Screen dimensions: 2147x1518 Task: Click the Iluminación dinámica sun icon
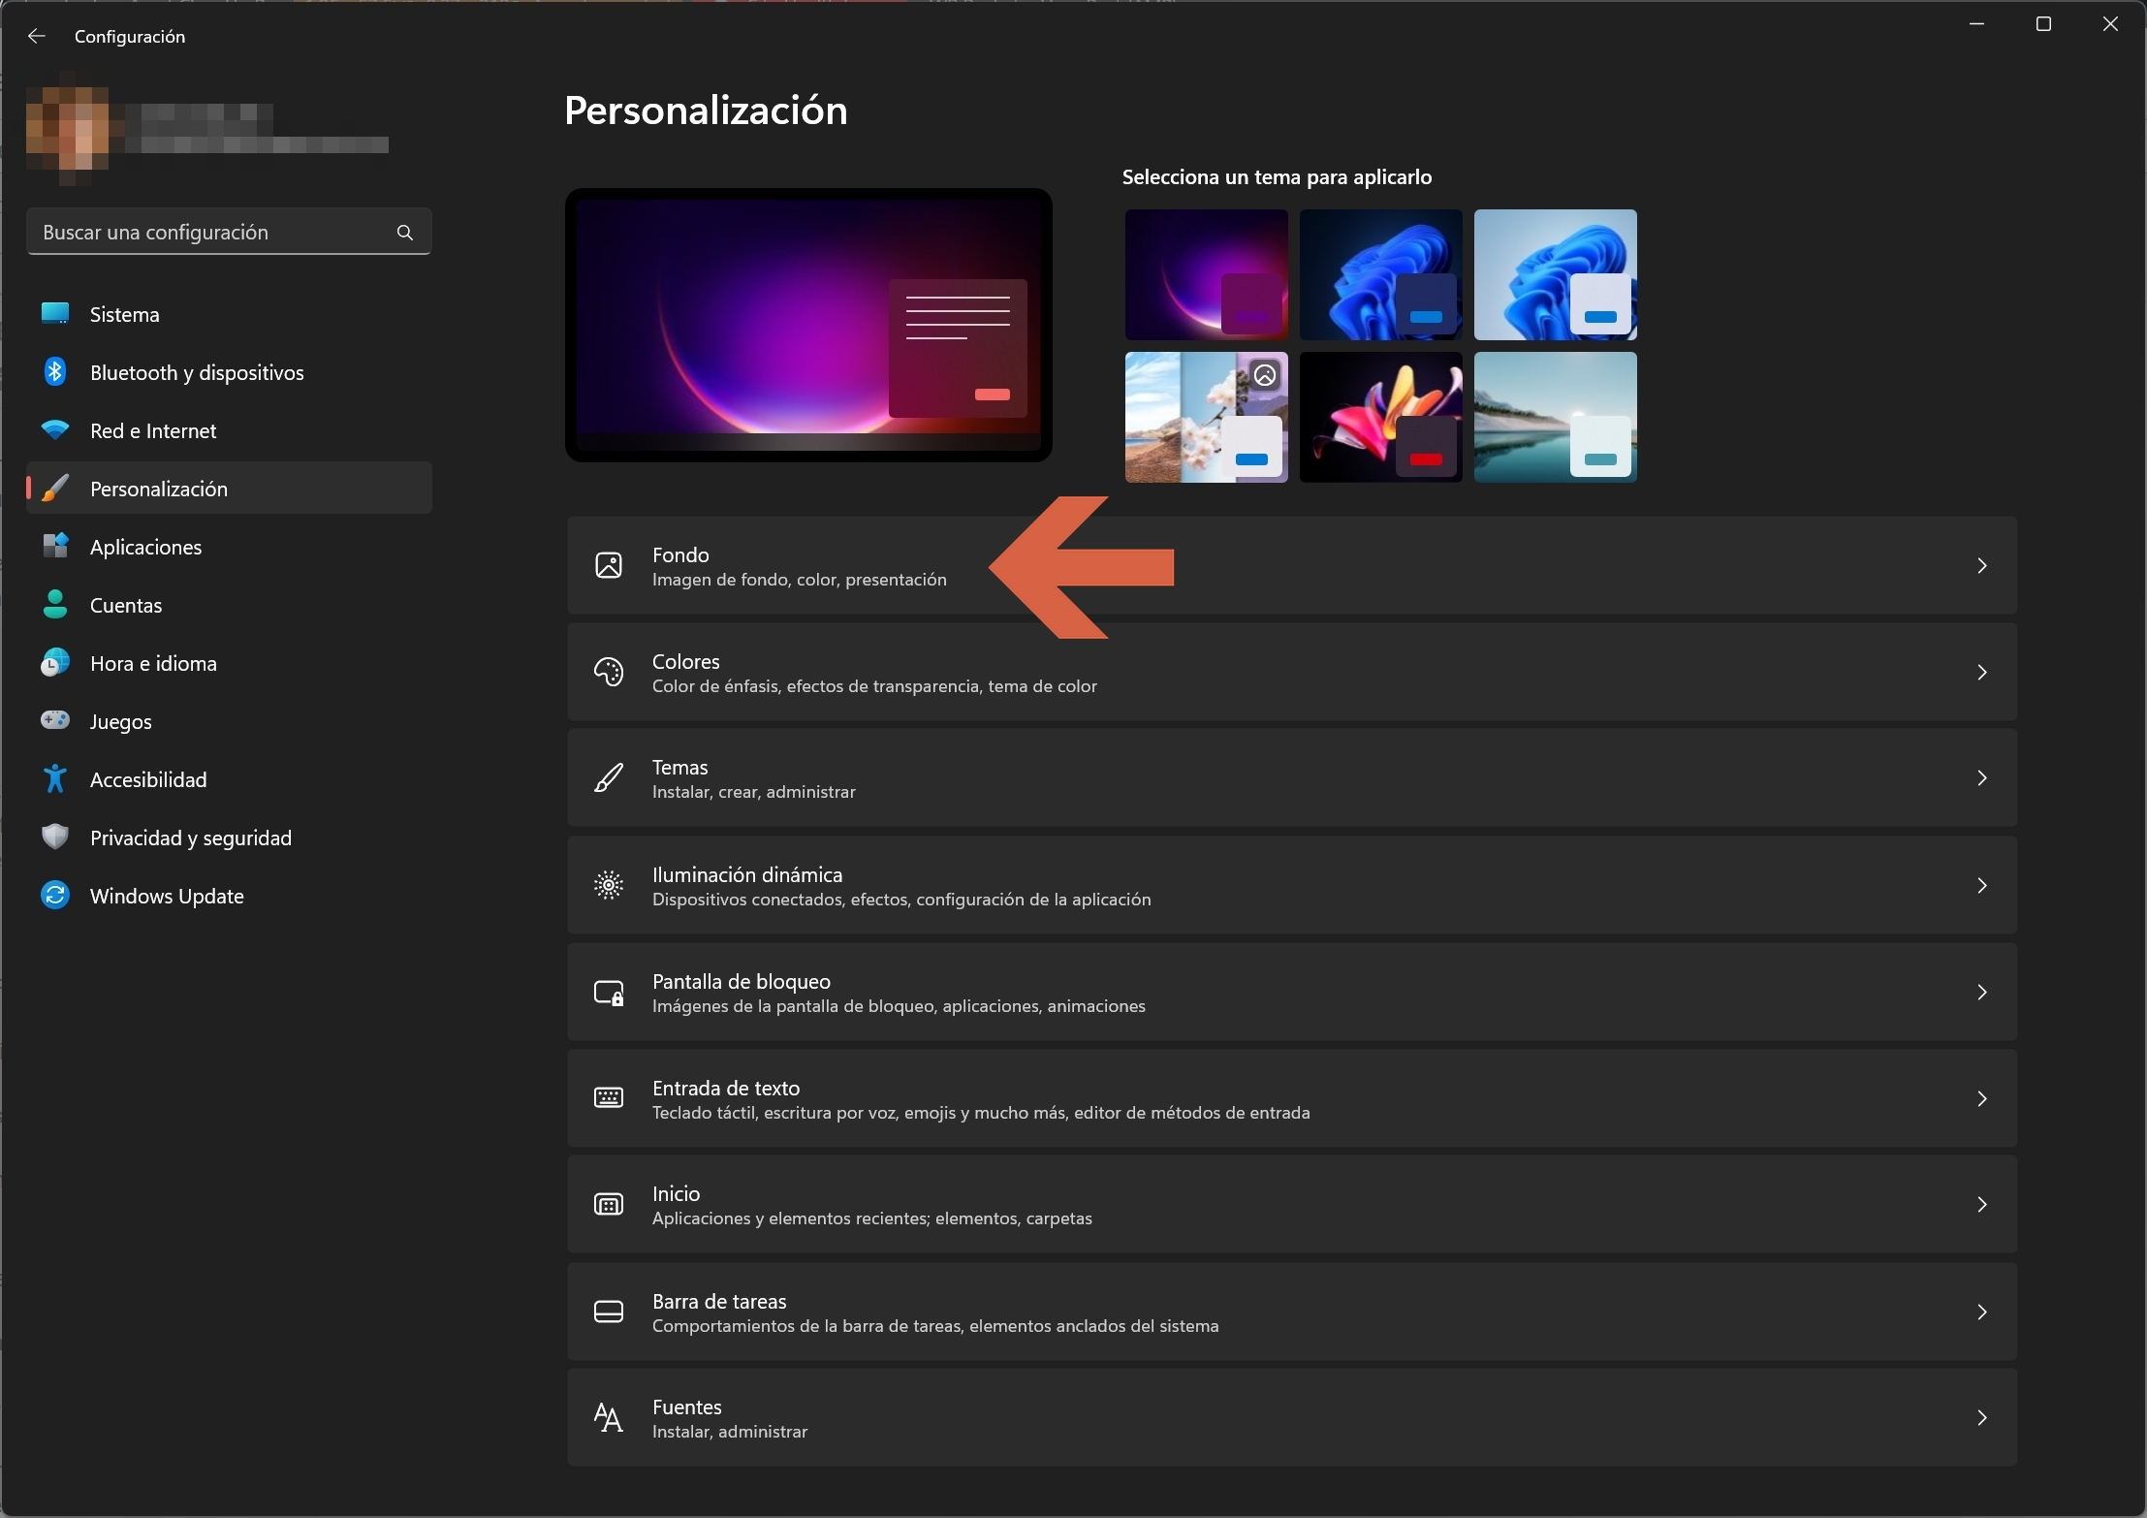pos(609,885)
